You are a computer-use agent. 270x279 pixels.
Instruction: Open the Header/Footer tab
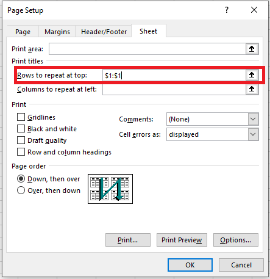[x=104, y=32]
